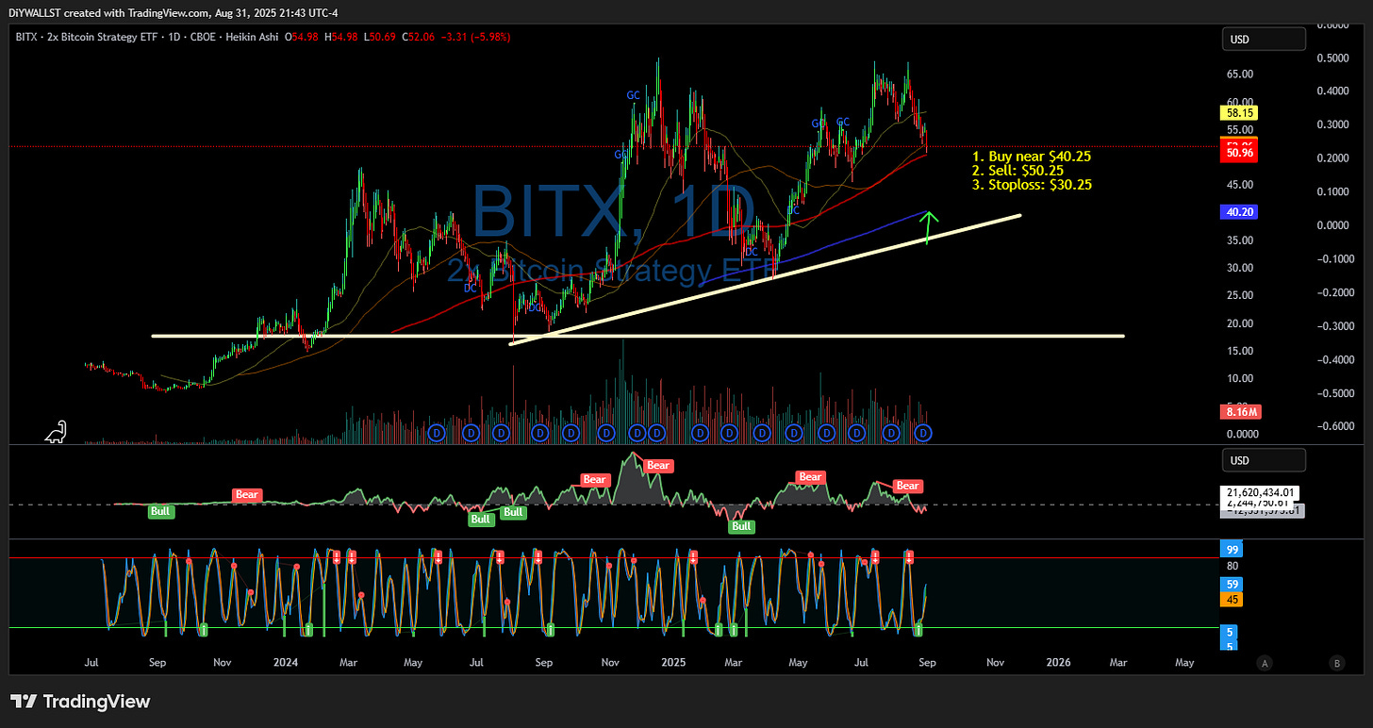
Task: Open the USD selector on the indicator pane
Action: pyautogui.click(x=1264, y=459)
